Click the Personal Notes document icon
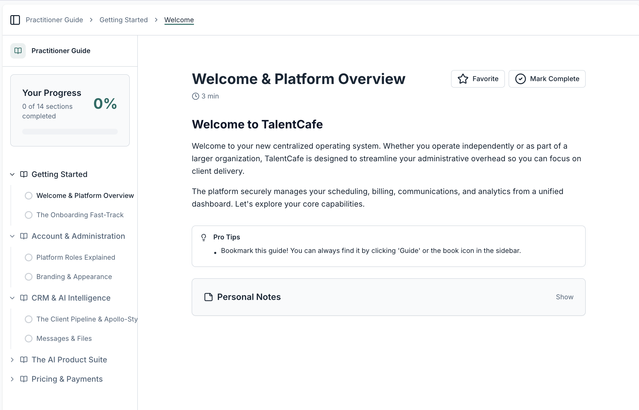The width and height of the screenshot is (639, 410). pos(208,297)
